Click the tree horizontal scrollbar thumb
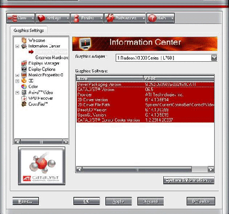 point(41,141)
